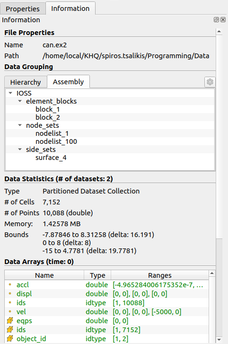Select block_1 in the assembly tree

click(48, 109)
